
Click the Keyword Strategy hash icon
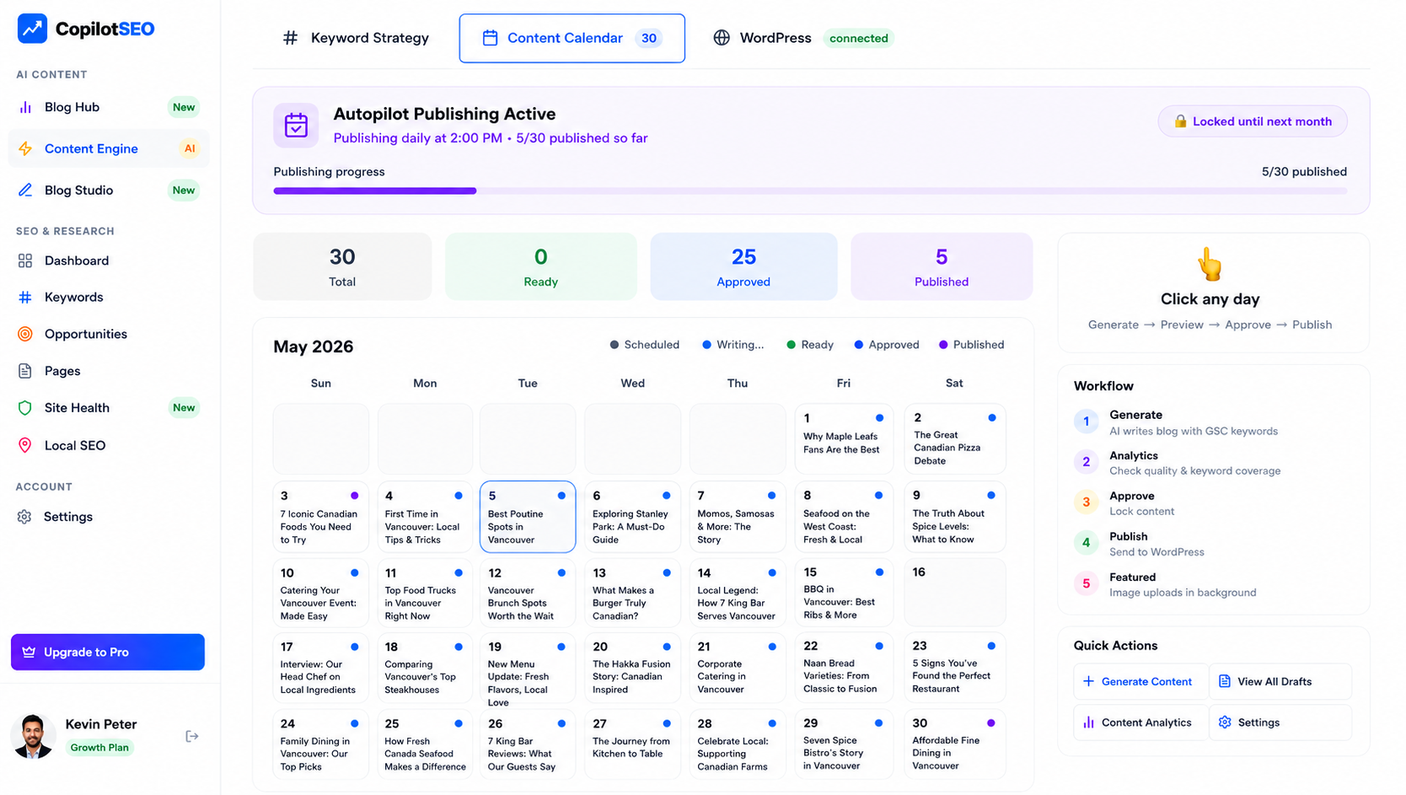pyautogui.click(x=290, y=38)
